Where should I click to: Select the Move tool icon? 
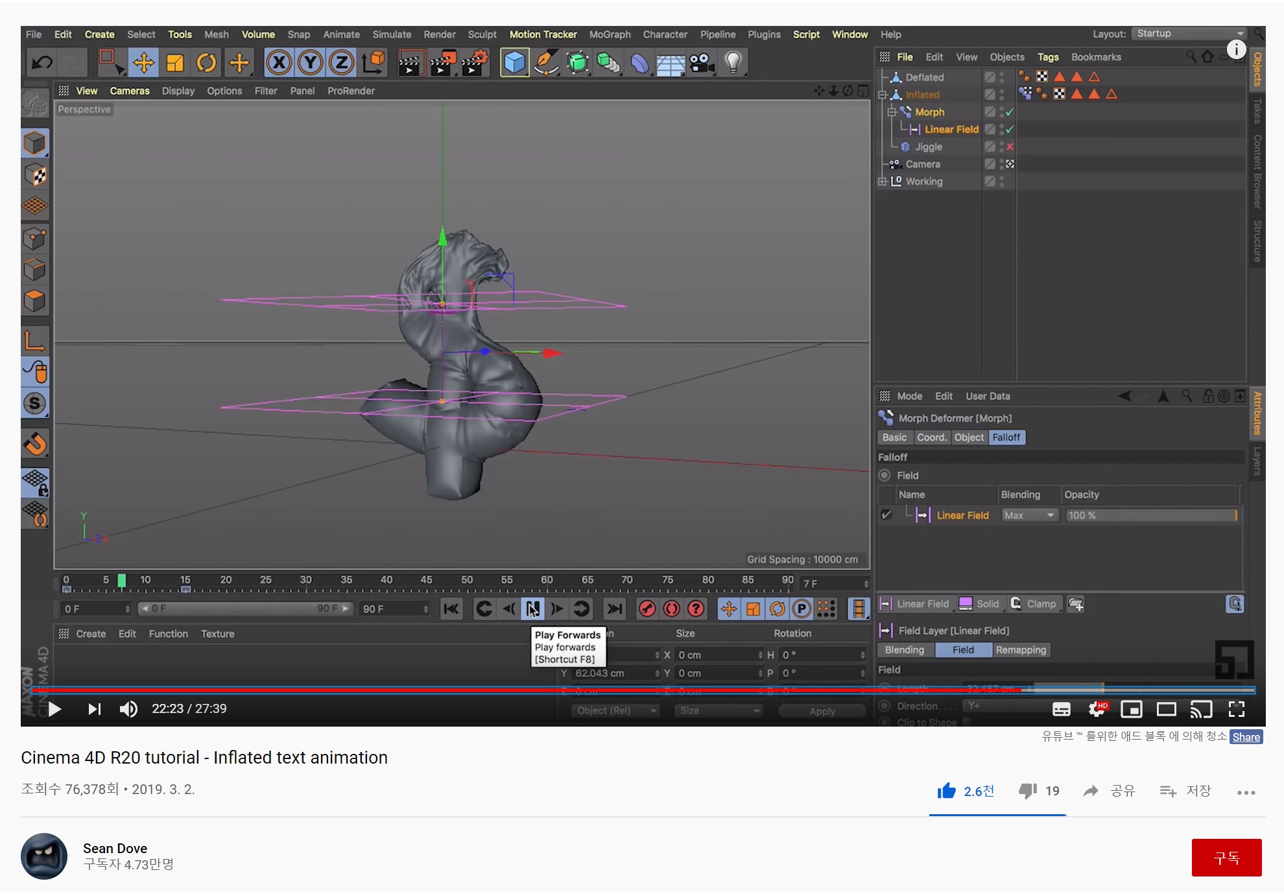pyautogui.click(x=143, y=63)
